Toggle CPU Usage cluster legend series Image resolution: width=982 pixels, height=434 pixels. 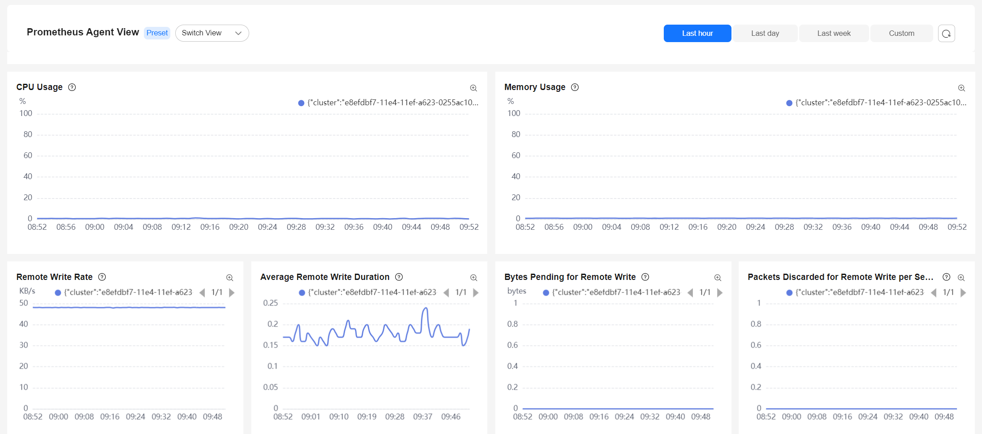388,103
